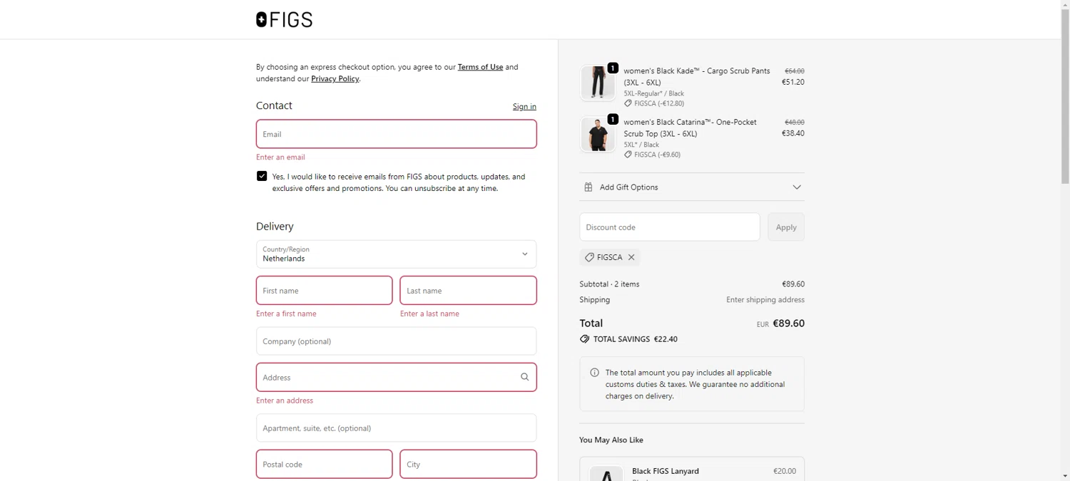
Task: Click the One-Pocket Scrub Top thumbnail
Action: [597, 134]
